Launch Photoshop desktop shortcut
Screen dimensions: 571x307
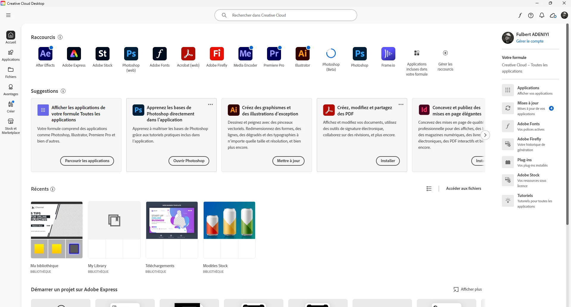click(360, 54)
